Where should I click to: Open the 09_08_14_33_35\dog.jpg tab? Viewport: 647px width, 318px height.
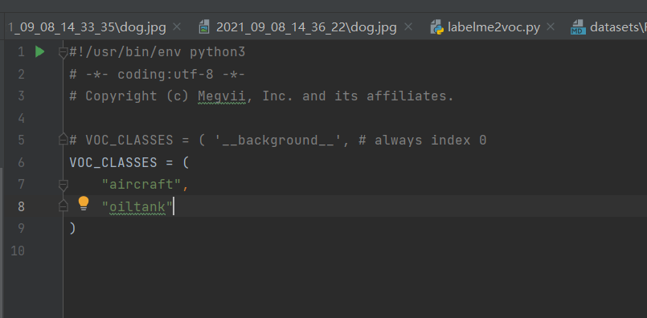coord(87,27)
